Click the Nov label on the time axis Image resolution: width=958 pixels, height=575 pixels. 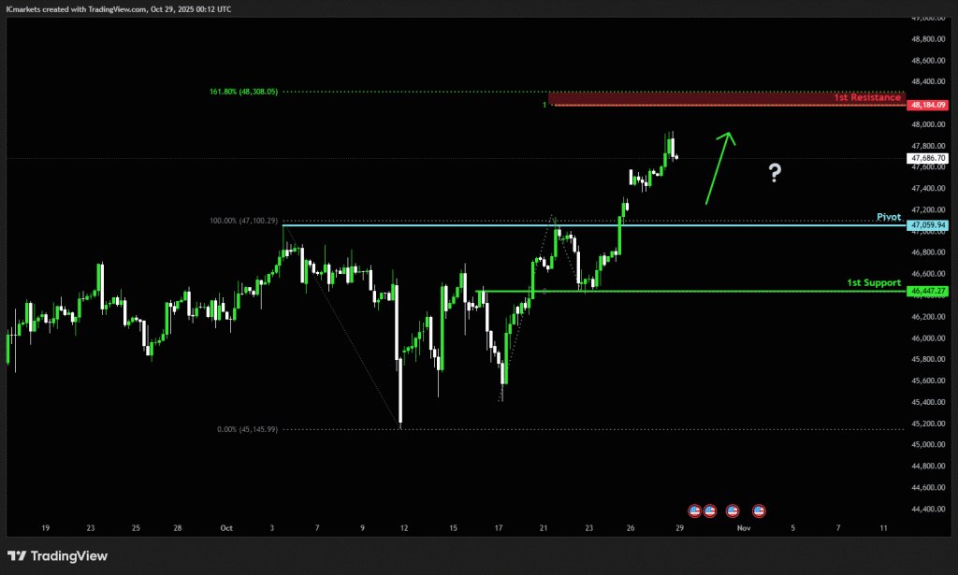point(743,528)
